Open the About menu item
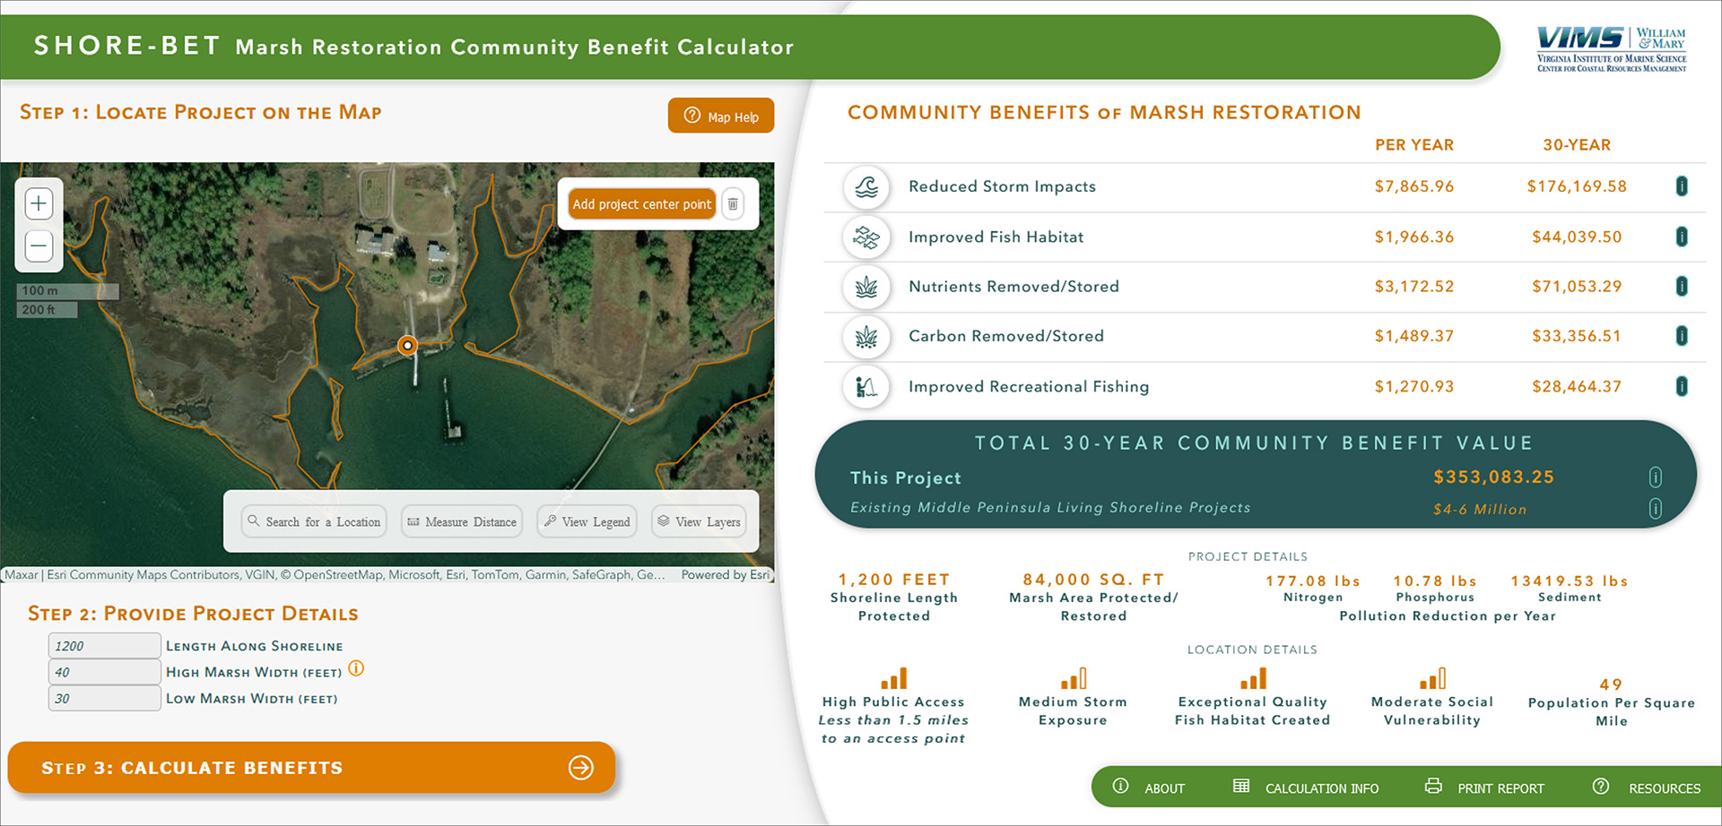This screenshot has width=1722, height=826. pyautogui.click(x=1163, y=787)
